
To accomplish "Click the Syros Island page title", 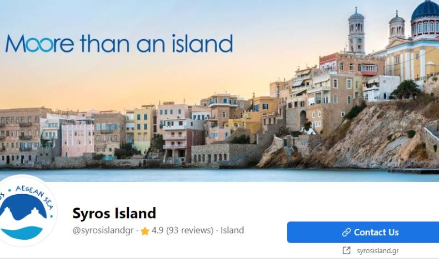I will click(x=114, y=213).
